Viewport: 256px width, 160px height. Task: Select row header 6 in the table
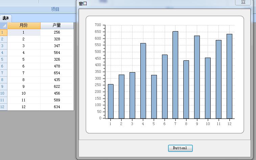[x=4, y=66]
